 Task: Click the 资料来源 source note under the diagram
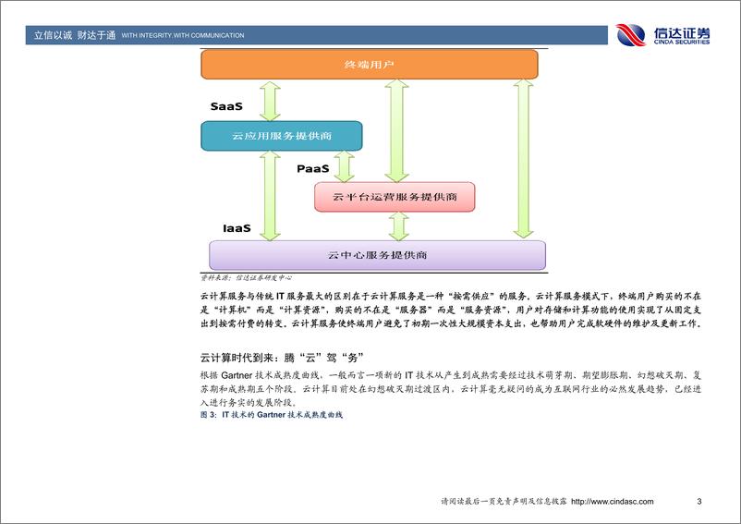pos(246,278)
